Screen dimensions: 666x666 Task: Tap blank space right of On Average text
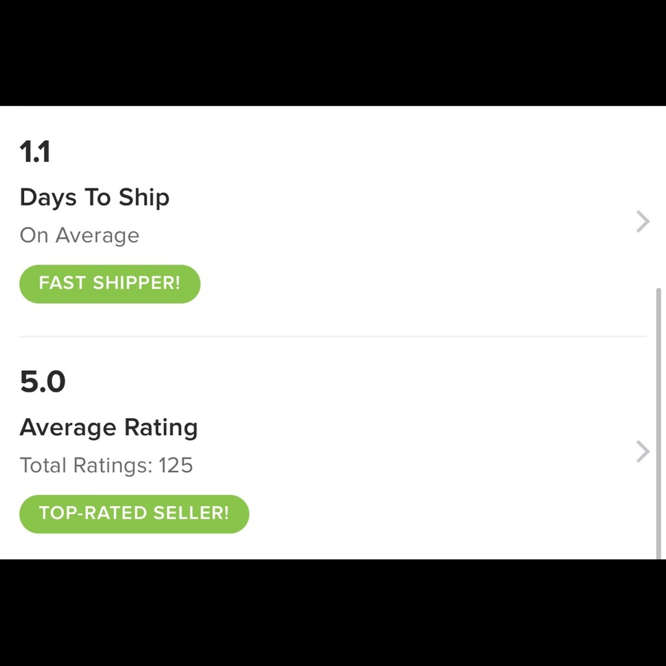tap(366, 236)
